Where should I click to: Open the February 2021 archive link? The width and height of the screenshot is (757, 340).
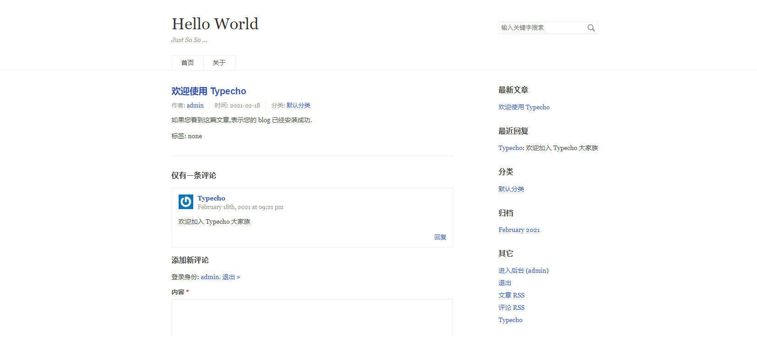(x=519, y=230)
